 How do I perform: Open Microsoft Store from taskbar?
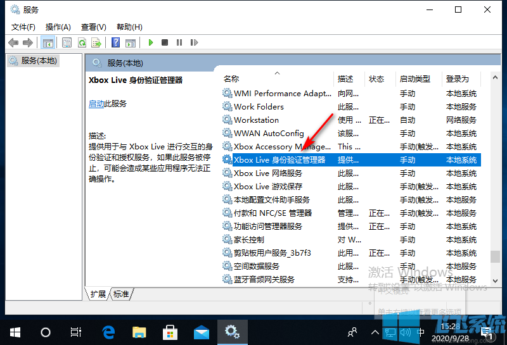(x=170, y=332)
